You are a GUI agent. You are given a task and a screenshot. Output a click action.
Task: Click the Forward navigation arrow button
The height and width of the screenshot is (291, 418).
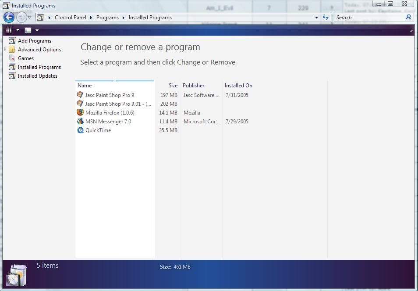tap(21, 18)
